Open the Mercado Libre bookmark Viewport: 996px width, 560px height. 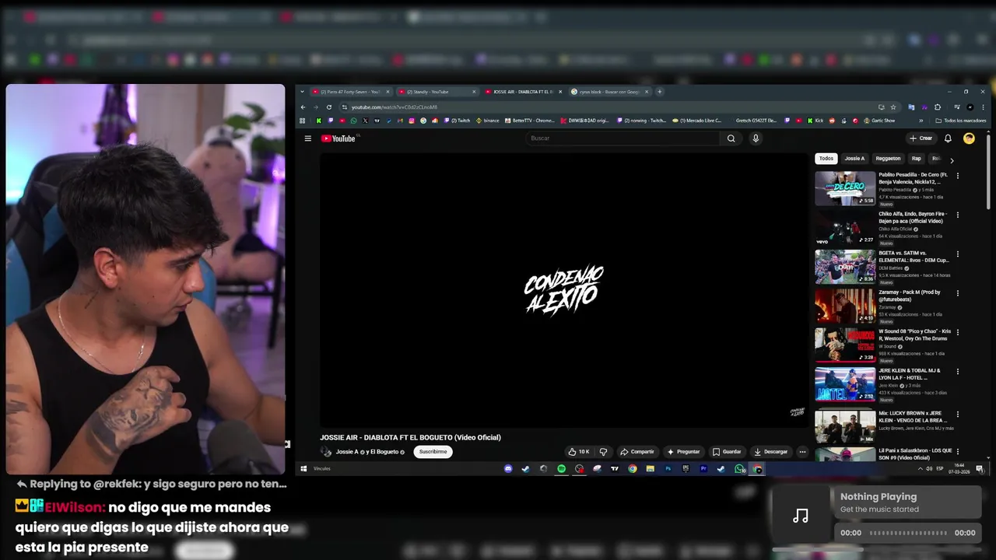(x=697, y=121)
